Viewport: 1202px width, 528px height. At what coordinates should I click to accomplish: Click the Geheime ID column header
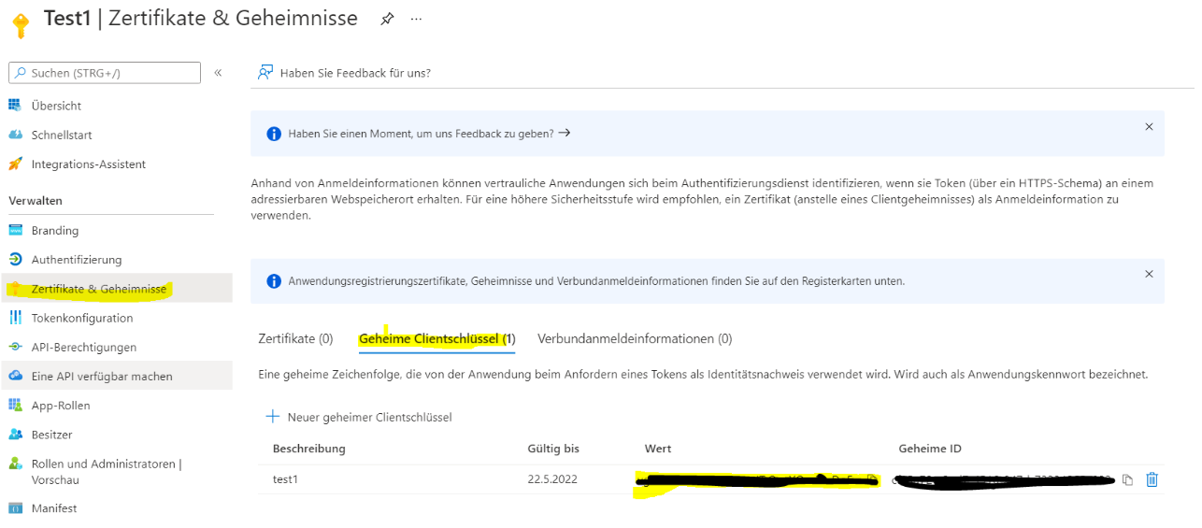(930, 449)
